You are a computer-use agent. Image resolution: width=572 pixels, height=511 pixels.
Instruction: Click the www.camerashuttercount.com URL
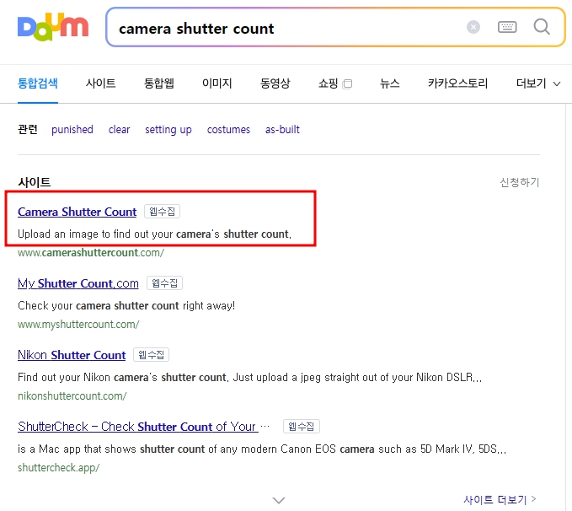click(91, 252)
